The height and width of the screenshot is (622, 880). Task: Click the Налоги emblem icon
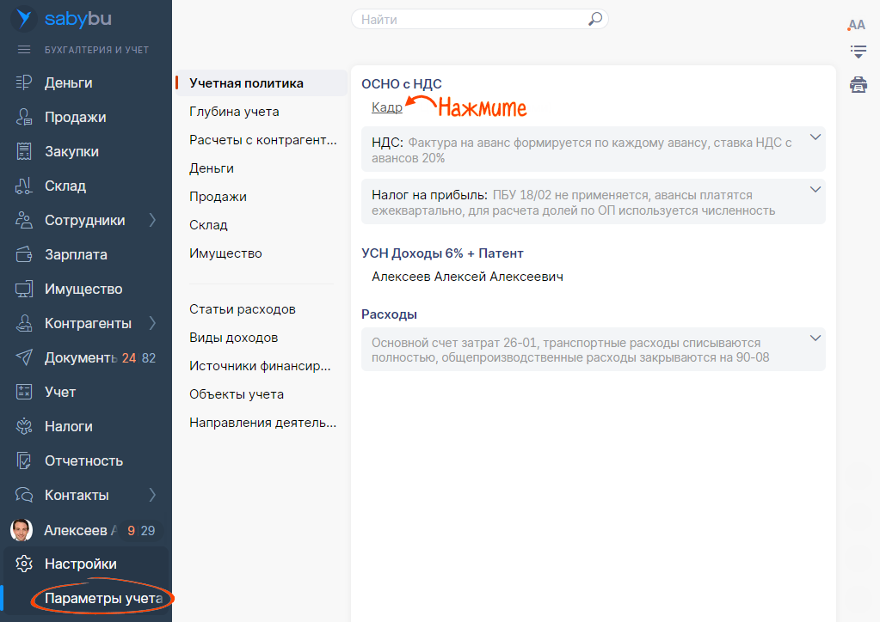pyautogui.click(x=24, y=426)
